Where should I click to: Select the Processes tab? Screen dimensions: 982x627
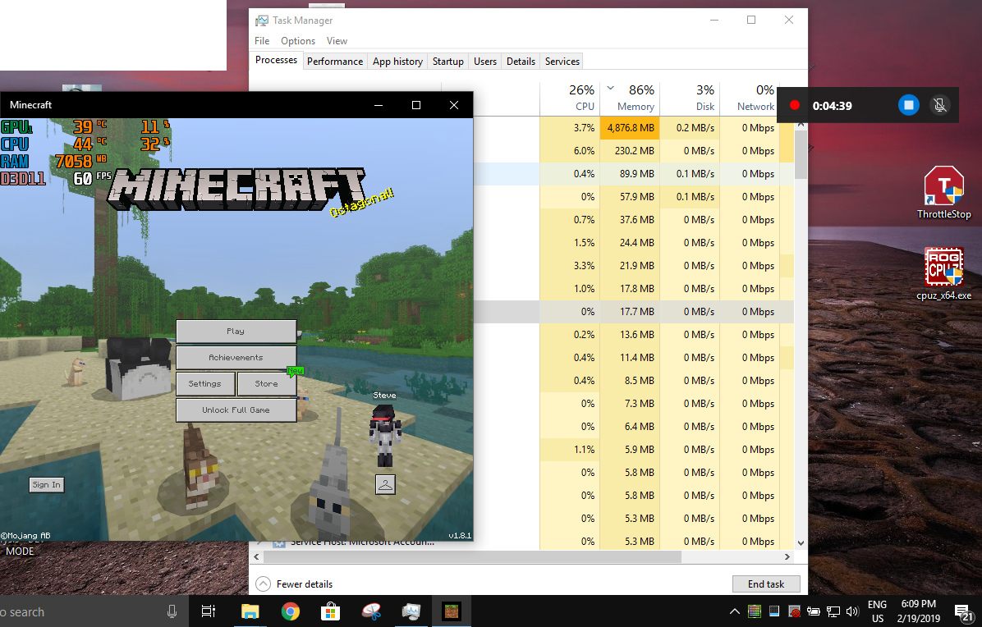276,60
